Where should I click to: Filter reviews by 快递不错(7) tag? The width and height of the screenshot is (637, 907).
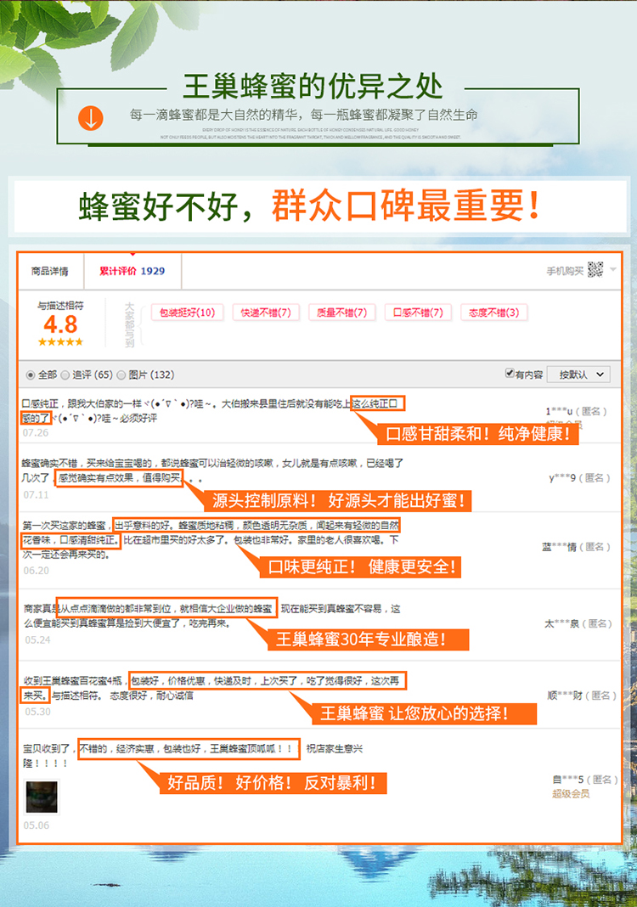265,313
